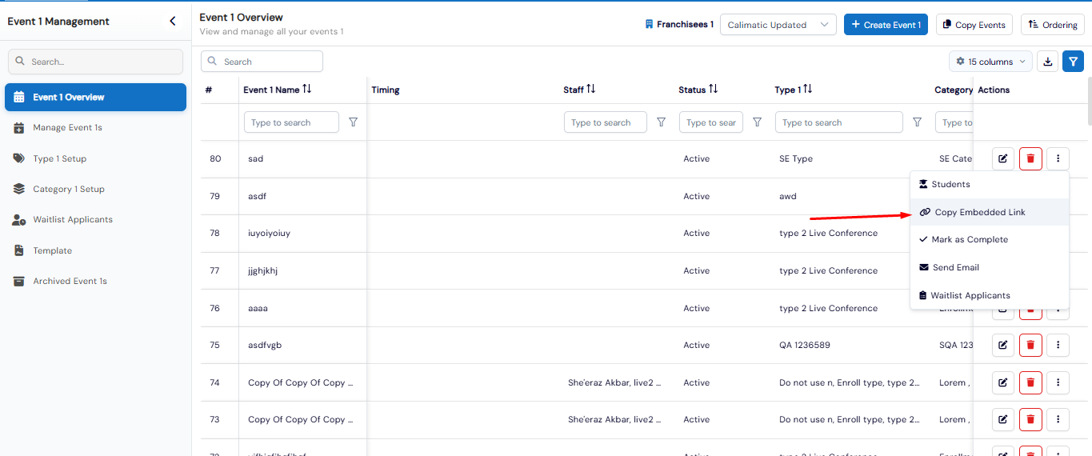The height and width of the screenshot is (456, 1092).
Task: Open more actions for row 73
Action: [x=1058, y=419]
